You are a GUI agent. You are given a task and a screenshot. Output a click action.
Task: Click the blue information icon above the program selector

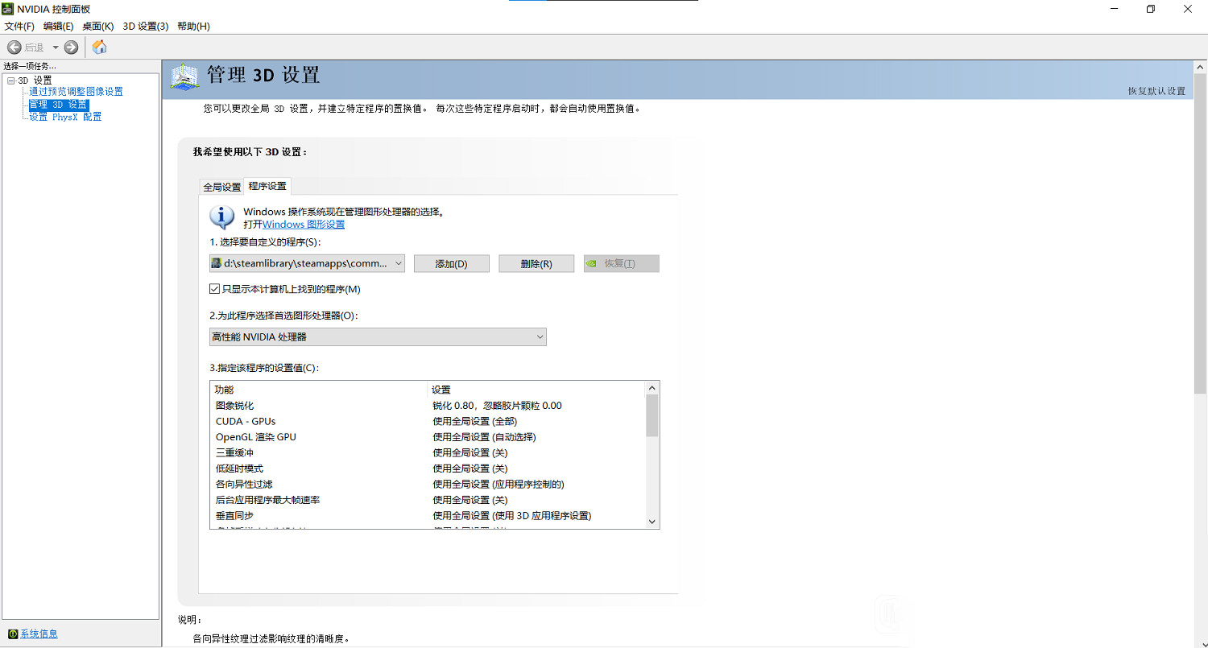221,217
